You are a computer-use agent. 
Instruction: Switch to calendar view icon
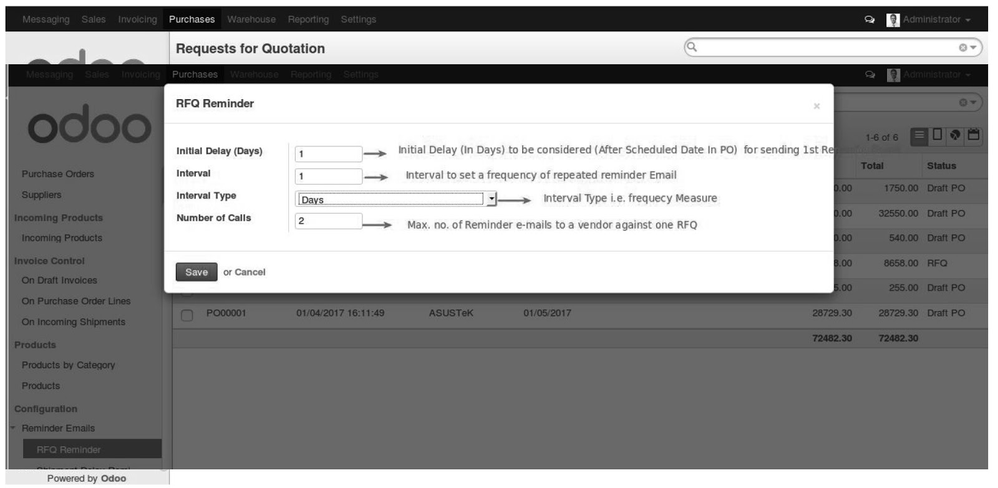pyautogui.click(x=974, y=135)
